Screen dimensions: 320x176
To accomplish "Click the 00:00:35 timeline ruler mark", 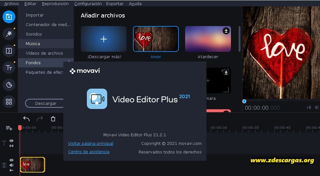I will point(251,127).
